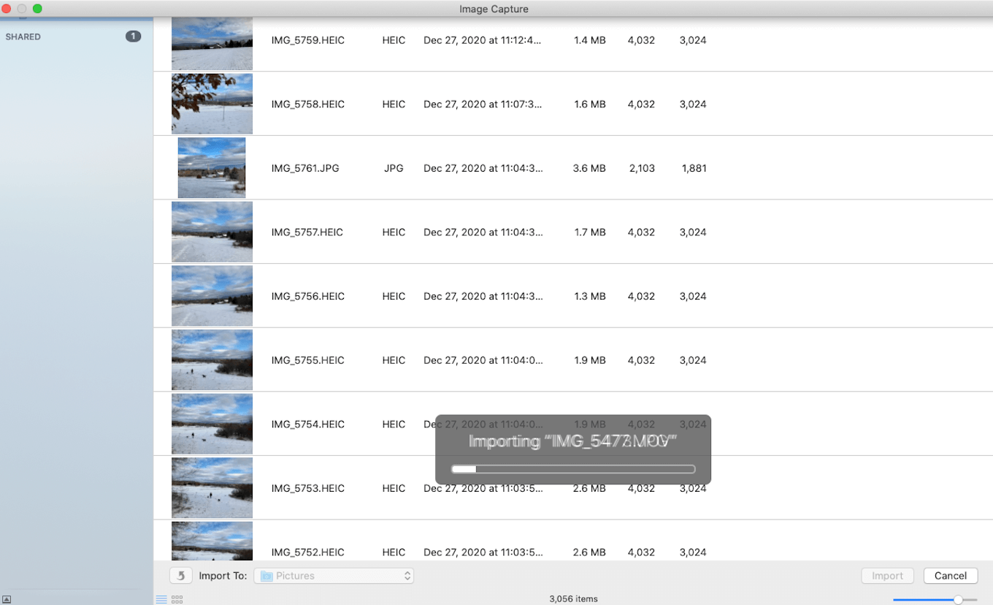Click 2.6 MB size in IMG_5753 row

pyautogui.click(x=589, y=488)
